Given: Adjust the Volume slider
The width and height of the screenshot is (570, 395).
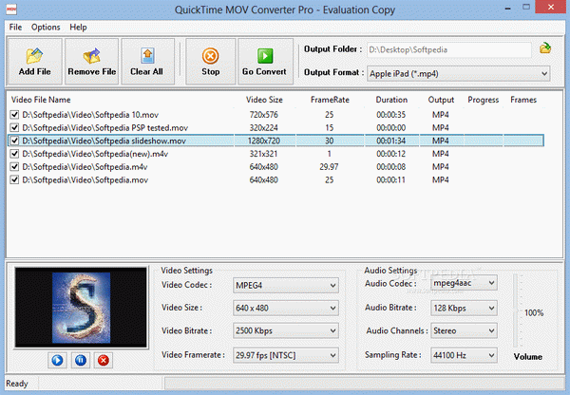Looking at the screenshot, I should coord(516,311).
